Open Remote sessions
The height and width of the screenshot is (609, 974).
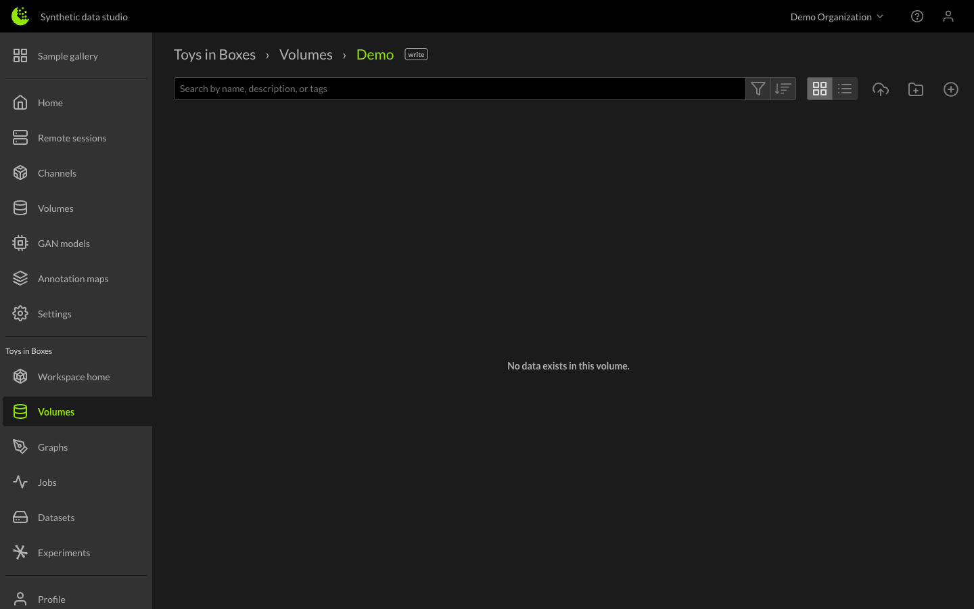[x=72, y=137]
